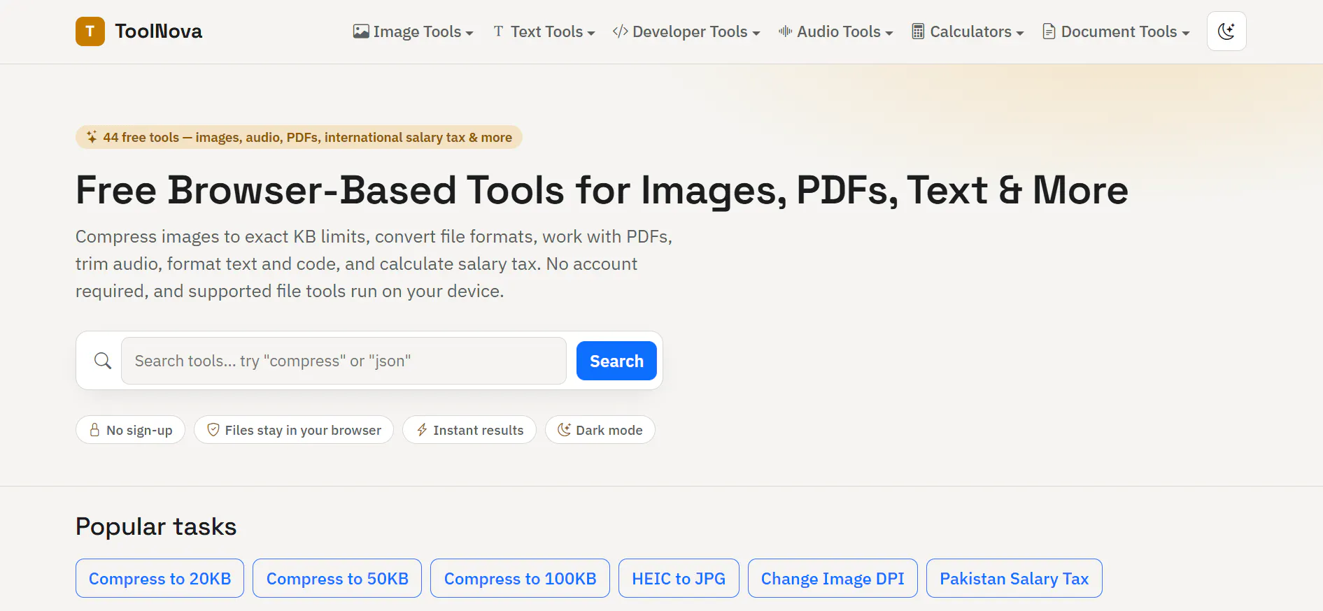Click the sparkle icon in the 44 free tools badge
Image resolution: width=1323 pixels, height=611 pixels.
click(92, 137)
